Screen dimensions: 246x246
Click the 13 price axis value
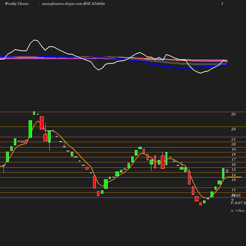233,180
